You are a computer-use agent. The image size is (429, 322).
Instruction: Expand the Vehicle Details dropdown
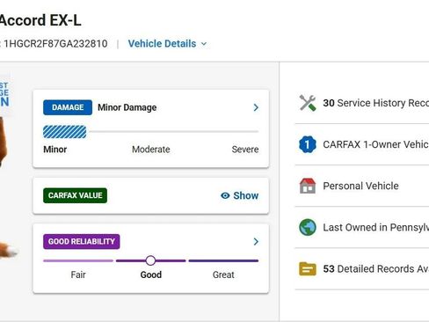(167, 44)
